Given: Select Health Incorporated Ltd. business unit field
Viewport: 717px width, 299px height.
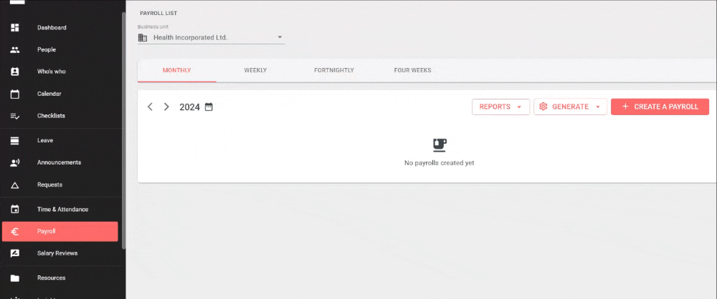Looking at the screenshot, I should [212, 38].
